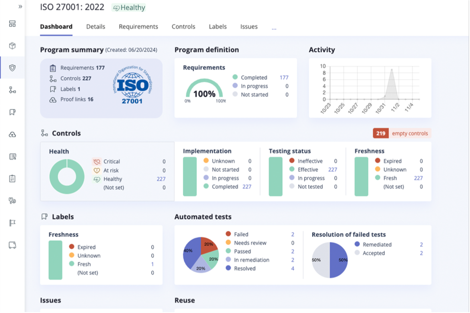Open the controls node icon in sidebar
Image resolution: width=470 pixels, height=313 pixels.
(13, 90)
